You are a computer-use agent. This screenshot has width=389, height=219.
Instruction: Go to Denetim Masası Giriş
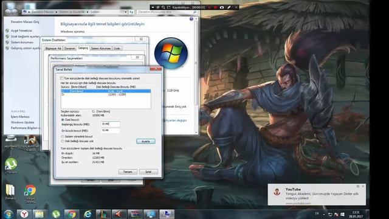pos(25,22)
